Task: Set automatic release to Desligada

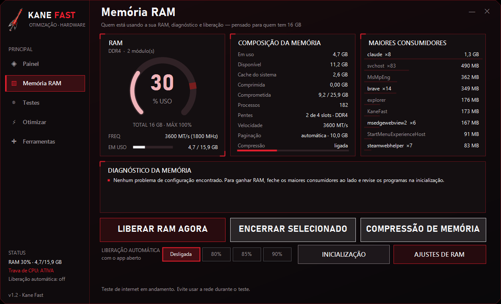Action: click(x=181, y=254)
